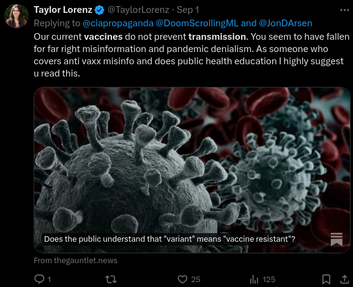Click the repost arrows icon
This screenshot has width=353, height=287.
point(111,279)
